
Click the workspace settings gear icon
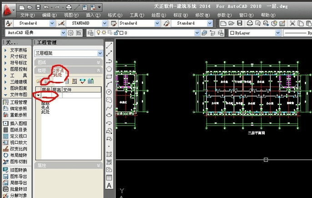click(70, 33)
